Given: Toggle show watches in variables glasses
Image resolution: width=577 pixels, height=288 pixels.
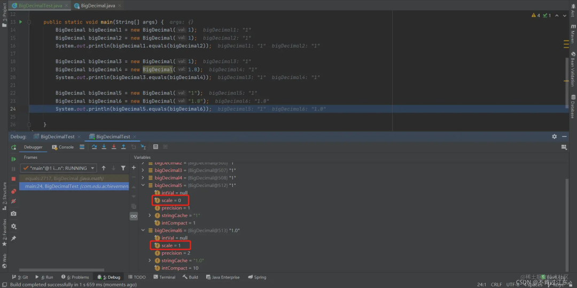Looking at the screenshot, I should 134,216.
